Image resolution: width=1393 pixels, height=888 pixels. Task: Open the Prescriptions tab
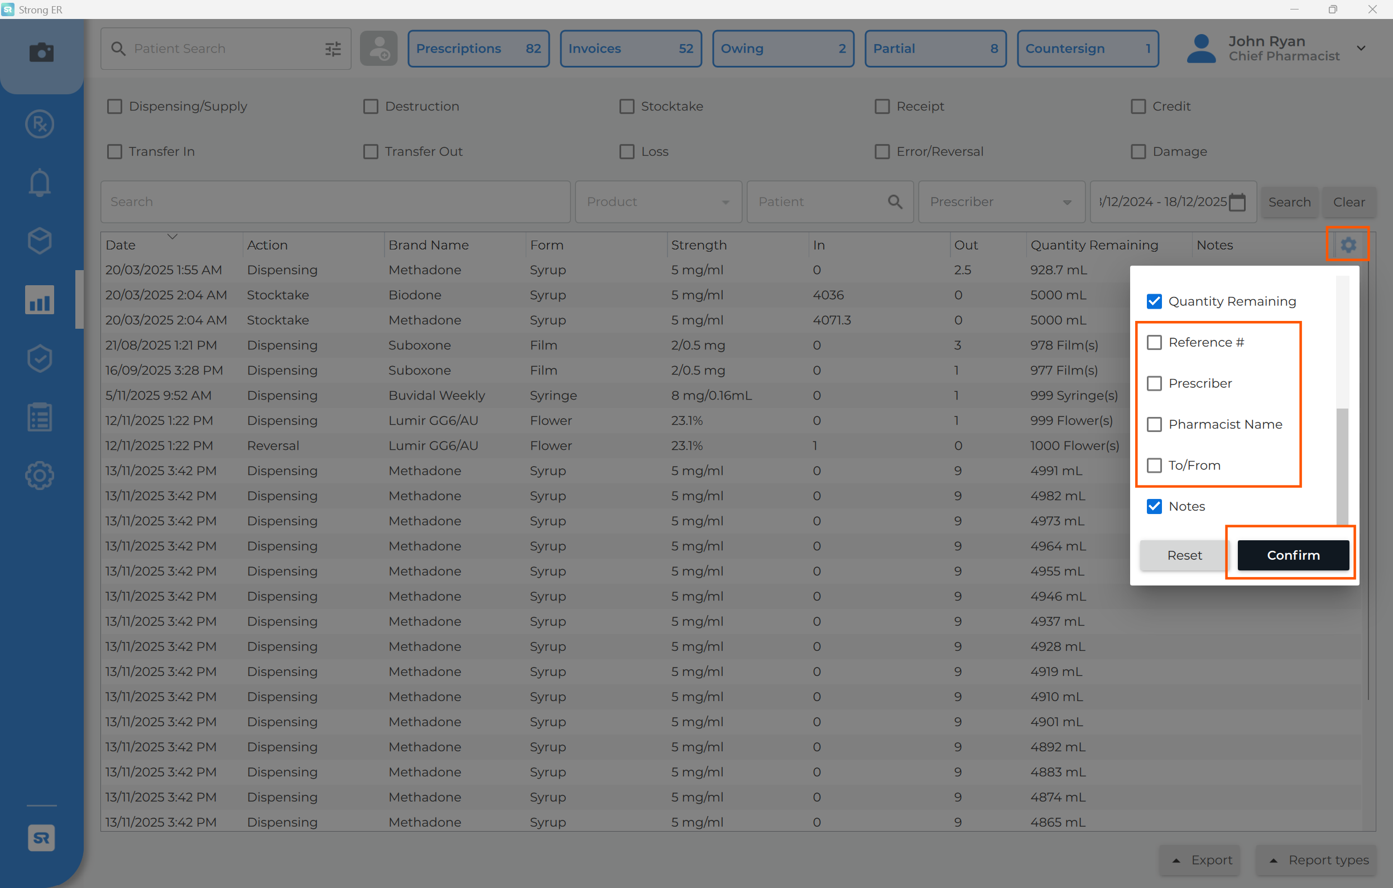[x=478, y=49]
